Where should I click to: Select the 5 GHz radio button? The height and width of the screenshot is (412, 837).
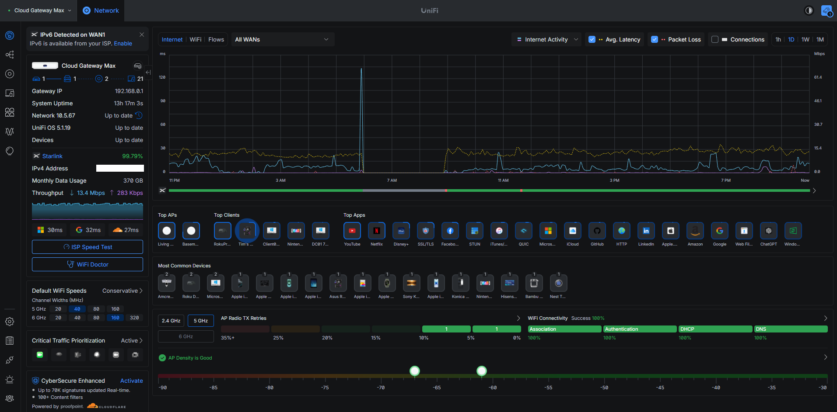point(201,321)
